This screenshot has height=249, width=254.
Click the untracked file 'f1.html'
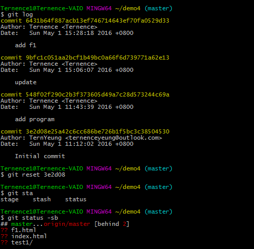tap(24, 230)
